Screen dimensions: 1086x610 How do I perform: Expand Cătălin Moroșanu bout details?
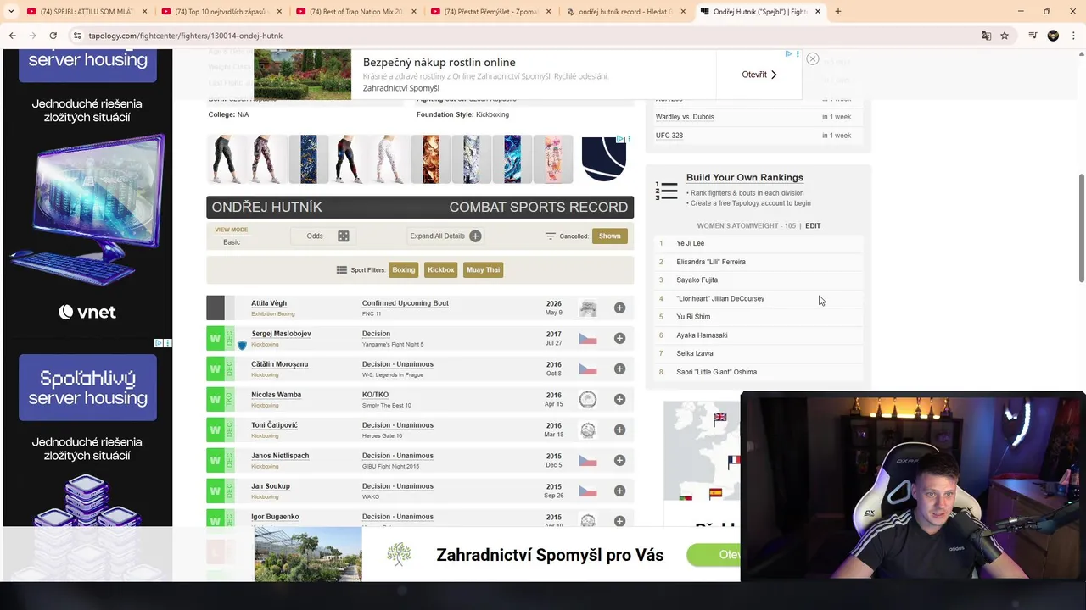pos(619,369)
